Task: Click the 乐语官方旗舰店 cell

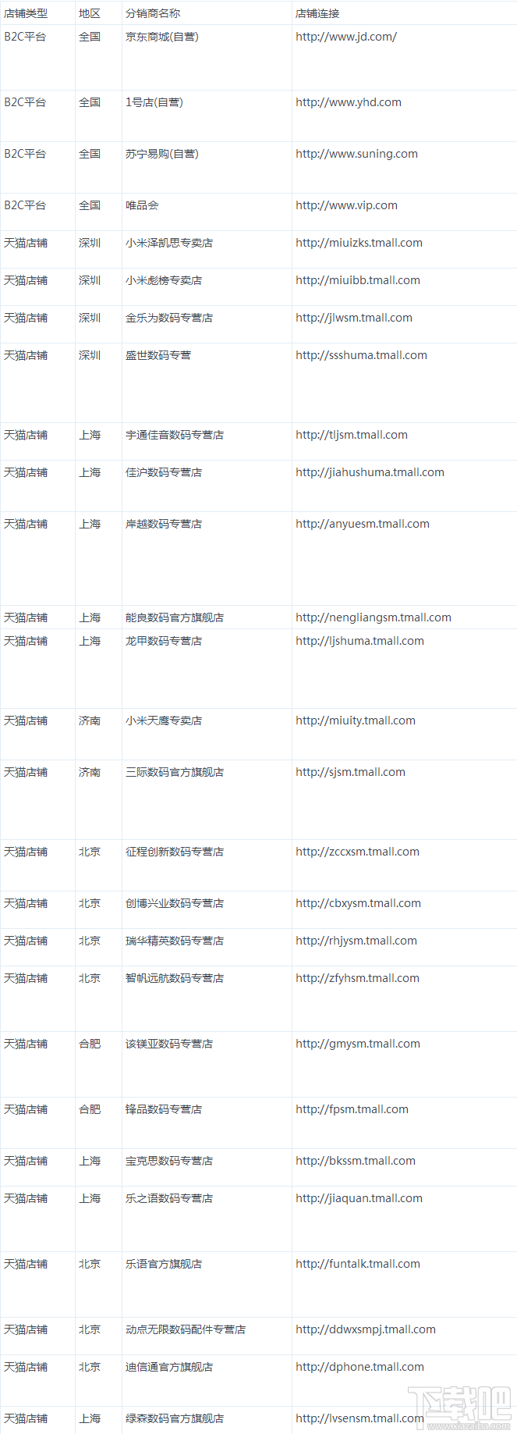Action: (164, 1264)
